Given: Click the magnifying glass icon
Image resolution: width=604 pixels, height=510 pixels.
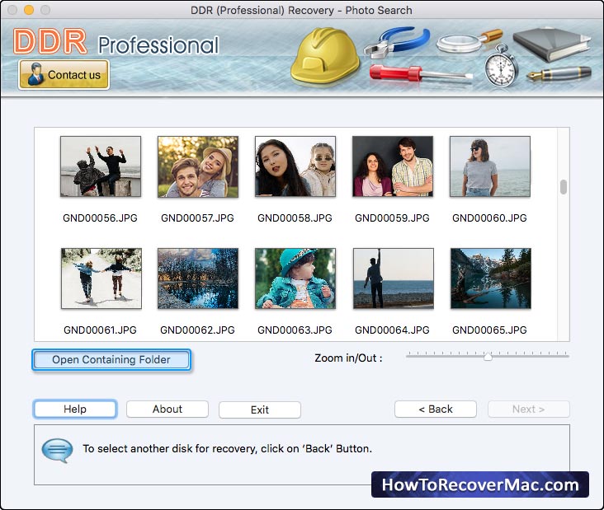Looking at the screenshot, I should (467, 41).
